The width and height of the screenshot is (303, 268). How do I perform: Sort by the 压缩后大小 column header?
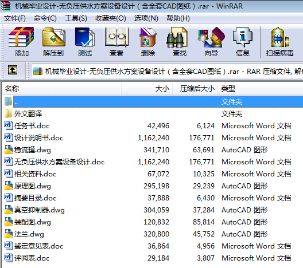[x=195, y=89]
